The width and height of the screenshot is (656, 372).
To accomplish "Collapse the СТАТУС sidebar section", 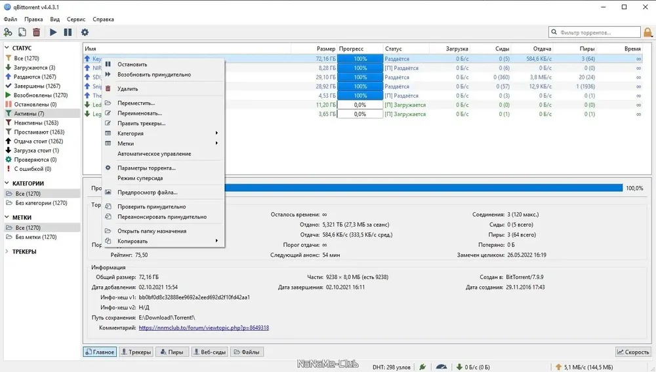I will [7, 48].
